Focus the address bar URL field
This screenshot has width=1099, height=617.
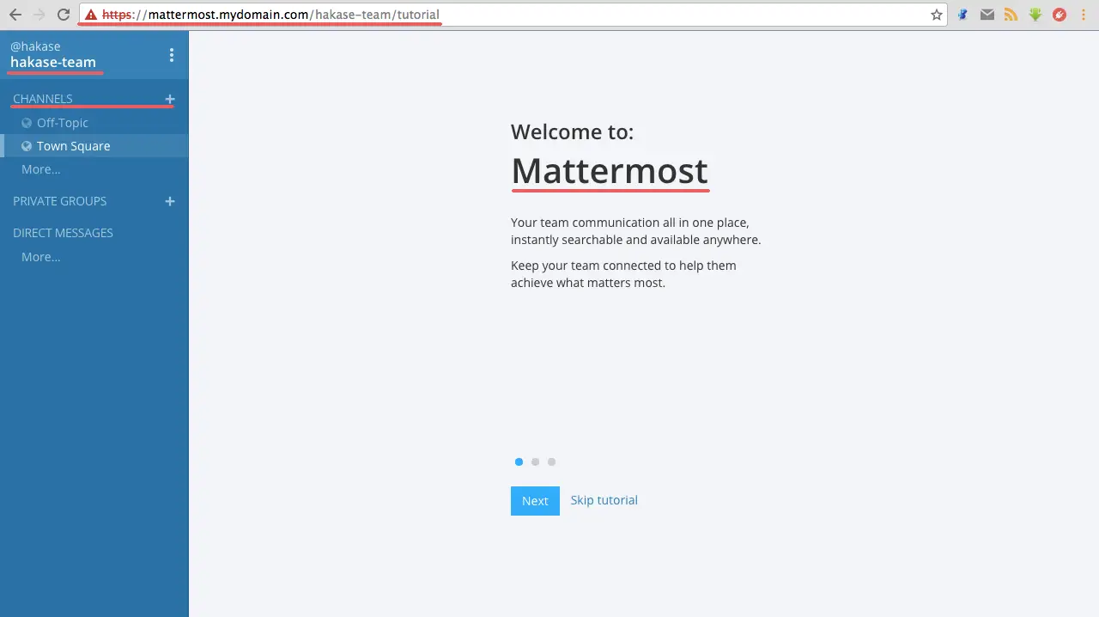point(513,15)
